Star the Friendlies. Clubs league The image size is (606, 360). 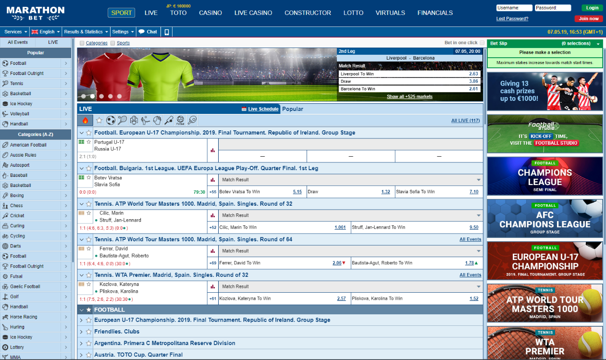click(88, 332)
